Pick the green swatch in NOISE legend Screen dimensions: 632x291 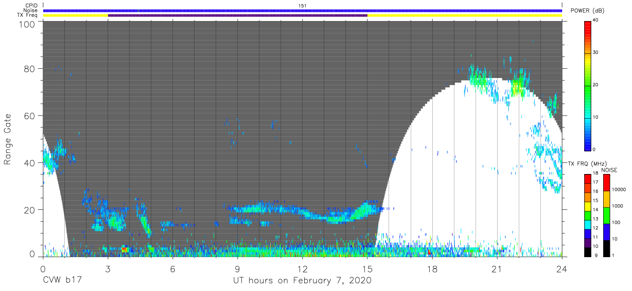[x=606, y=215]
